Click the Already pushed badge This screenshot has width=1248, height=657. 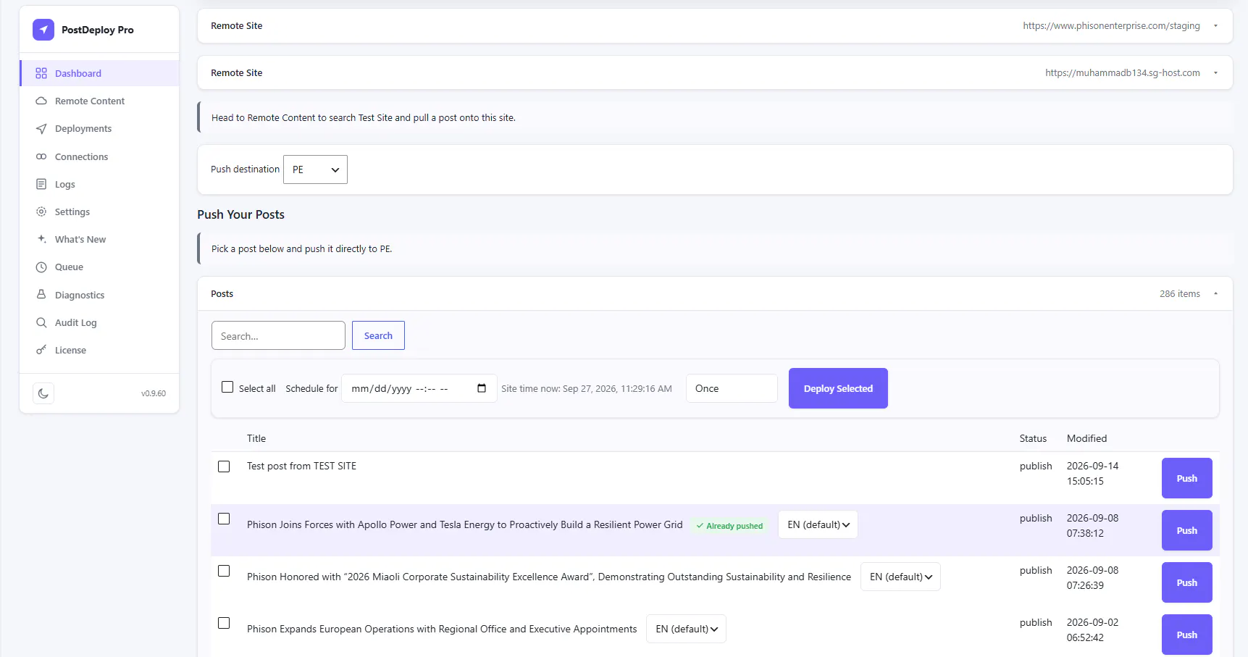point(729,526)
